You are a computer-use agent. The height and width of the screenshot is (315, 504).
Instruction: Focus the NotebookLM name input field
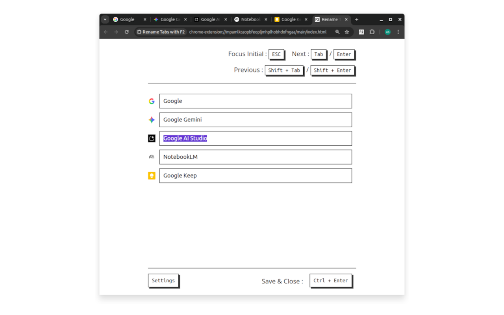tap(256, 157)
